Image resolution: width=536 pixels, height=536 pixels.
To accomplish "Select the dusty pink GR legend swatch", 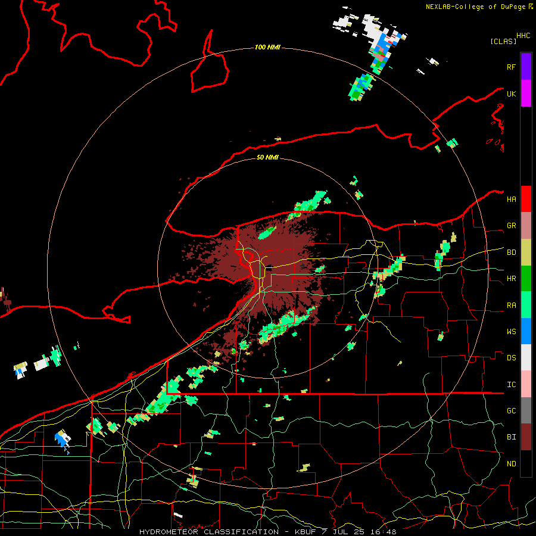I will tap(526, 226).
